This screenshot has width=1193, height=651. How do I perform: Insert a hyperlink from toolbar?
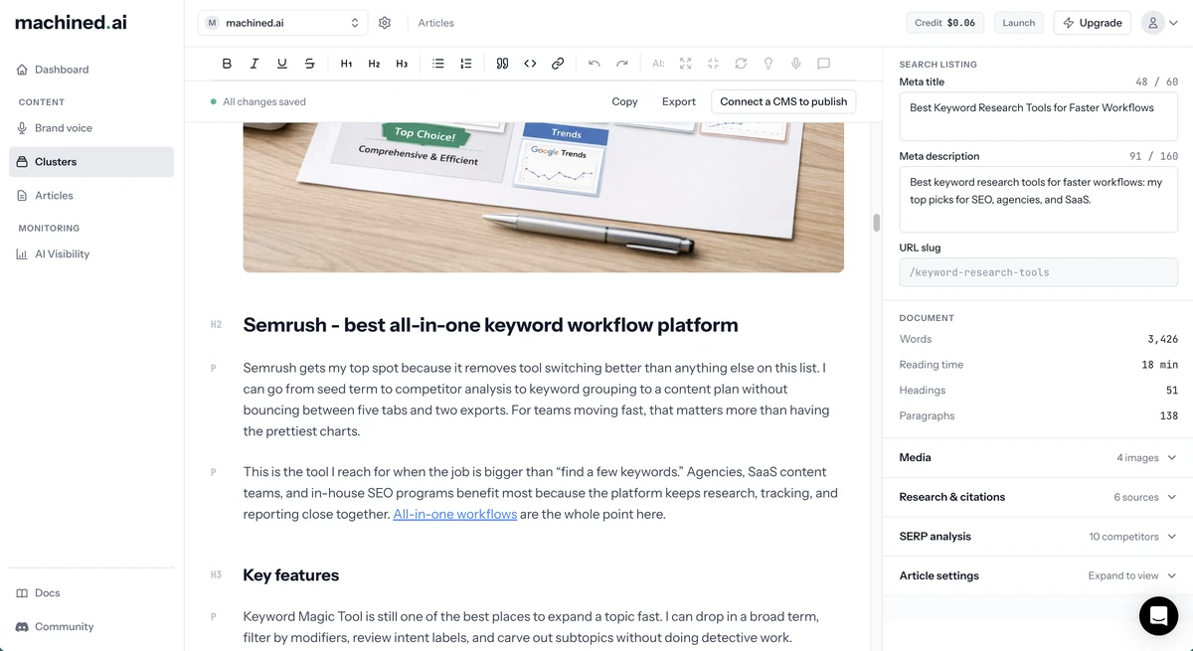pos(558,64)
